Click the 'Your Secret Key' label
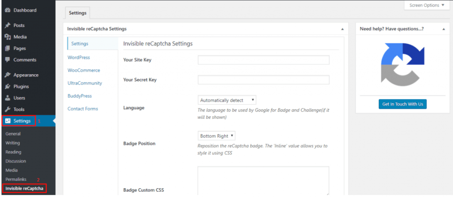This screenshot has width=453, height=198. point(140,80)
